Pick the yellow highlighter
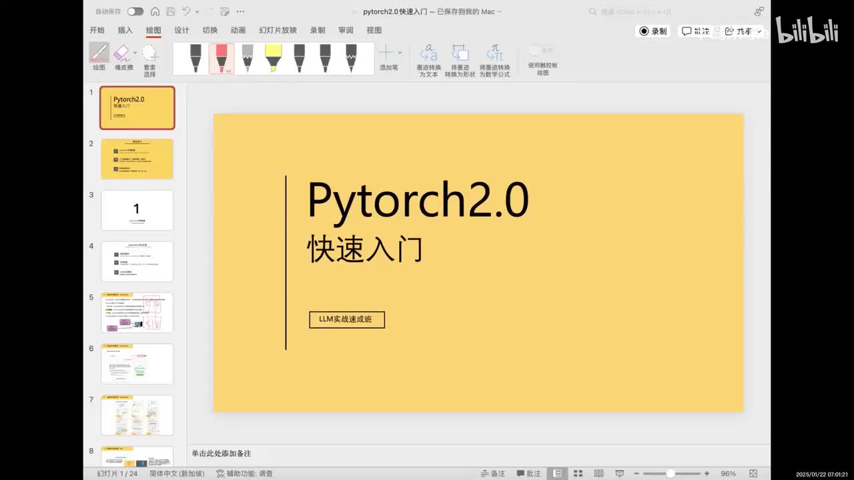Image resolution: width=854 pixels, height=480 pixels. (273, 58)
